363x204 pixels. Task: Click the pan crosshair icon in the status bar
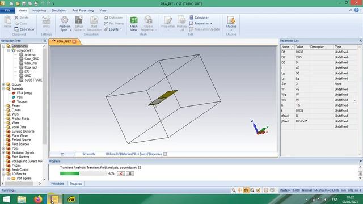(x=240, y=190)
